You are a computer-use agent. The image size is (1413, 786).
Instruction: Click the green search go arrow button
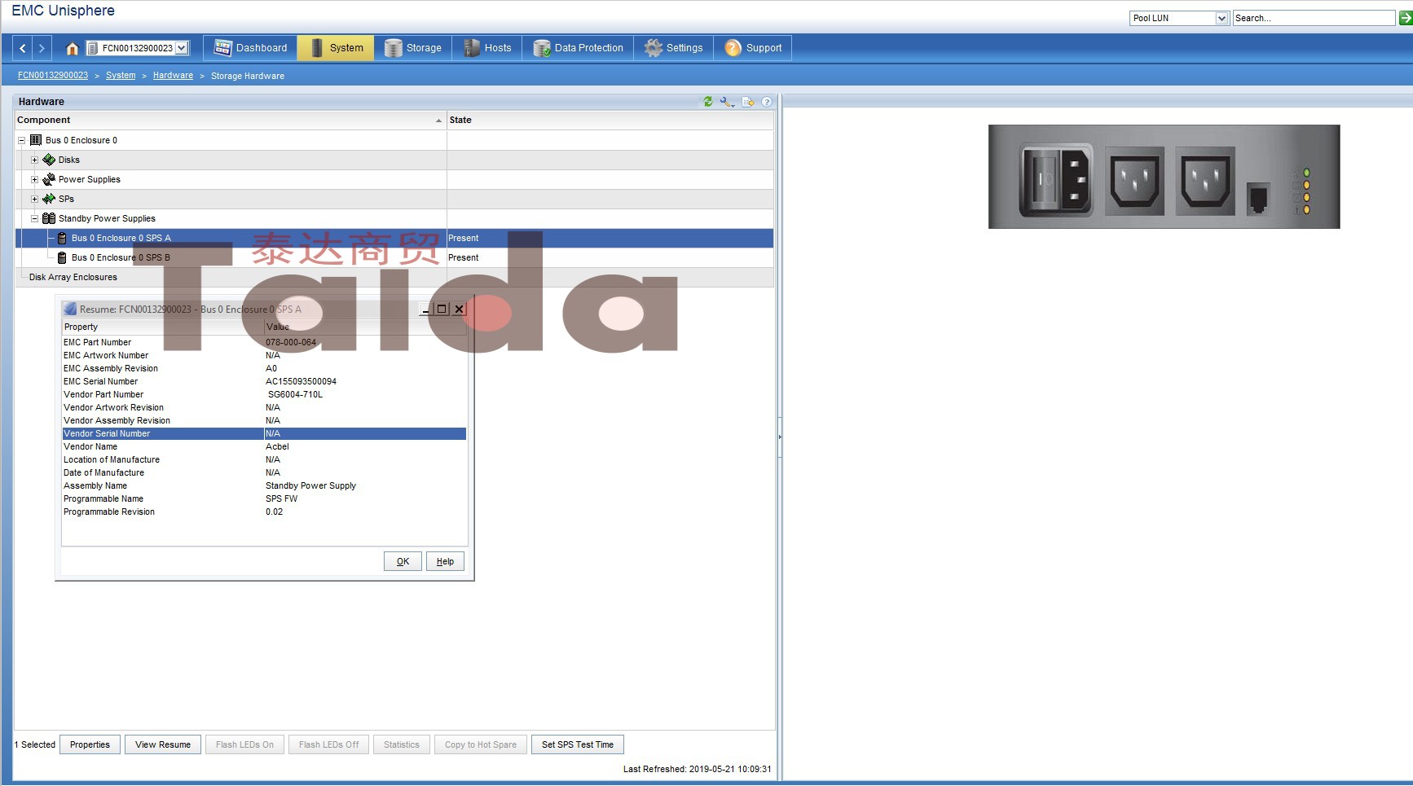click(x=1406, y=18)
